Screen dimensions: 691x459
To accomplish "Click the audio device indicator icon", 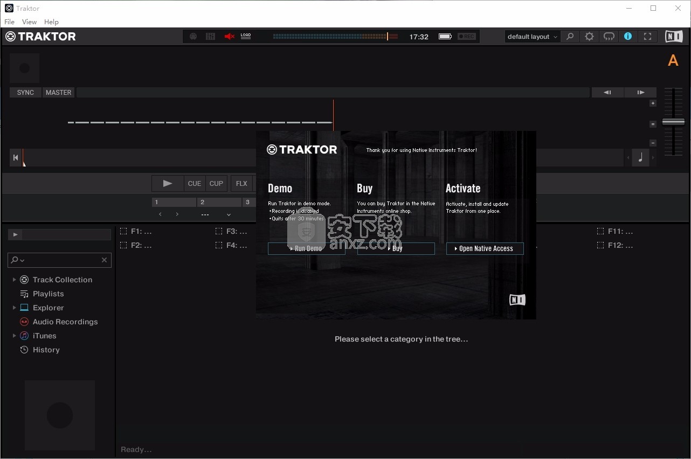I will tap(211, 37).
